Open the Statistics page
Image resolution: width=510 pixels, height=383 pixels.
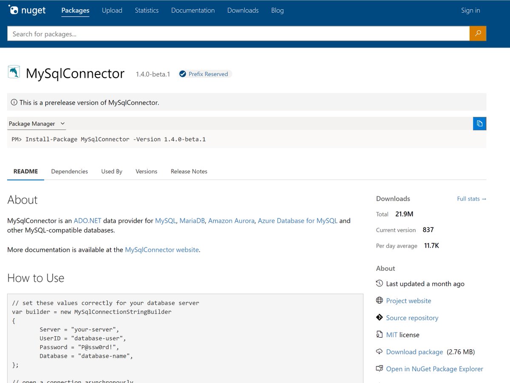point(147,10)
